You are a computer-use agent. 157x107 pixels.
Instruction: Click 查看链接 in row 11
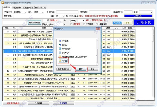131,75
